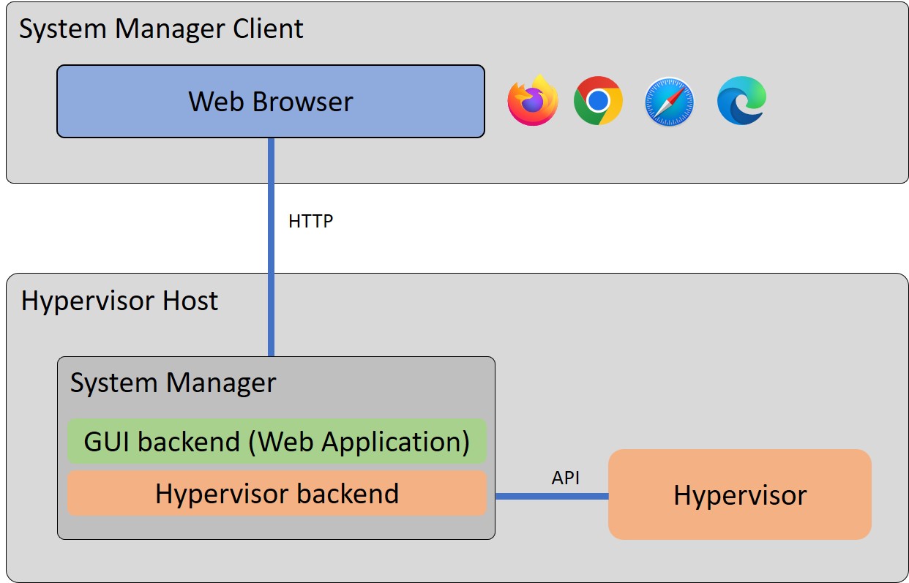The image size is (909, 583).
Task: Select the Google Chrome icon
Action: pyautogui.click(x=598, y=100)
